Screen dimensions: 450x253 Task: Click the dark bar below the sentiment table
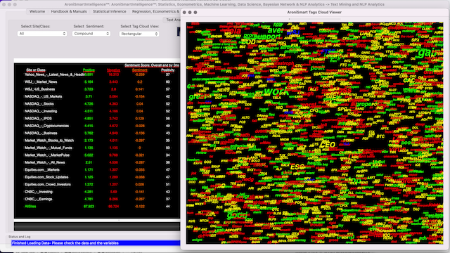pos(97,226)
